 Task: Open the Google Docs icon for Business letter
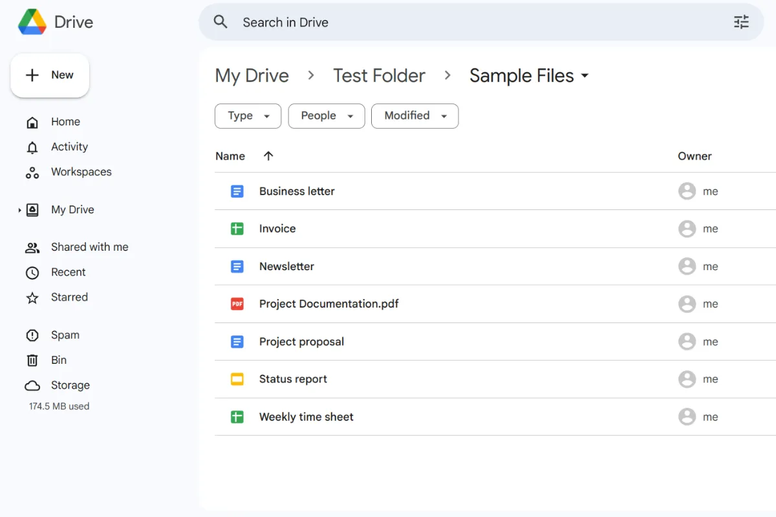(x=237, y=191)
